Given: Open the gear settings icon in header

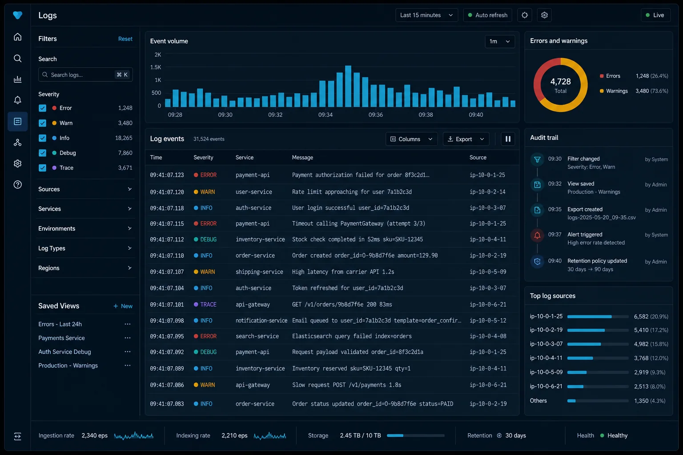Looking at the screenshot, I should [x=544, y=15].
